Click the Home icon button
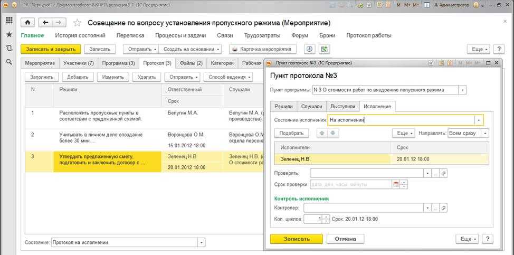The height and width of the screenshot is (255, 514). tap(27, 23)
